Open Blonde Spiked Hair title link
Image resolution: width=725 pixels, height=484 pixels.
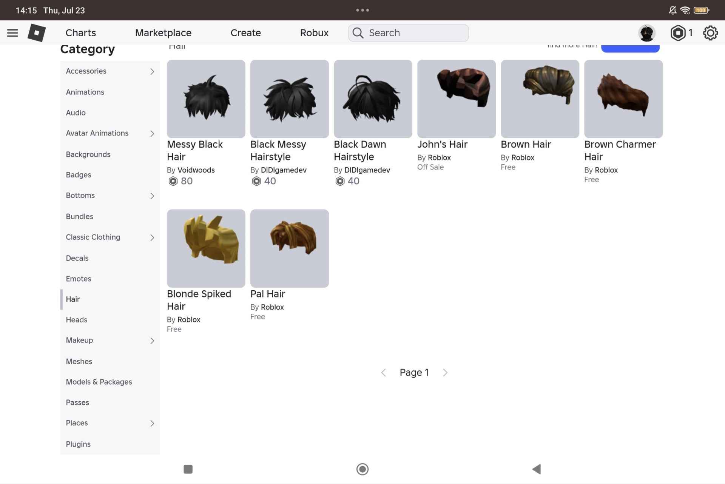click(x=199, y=300)
